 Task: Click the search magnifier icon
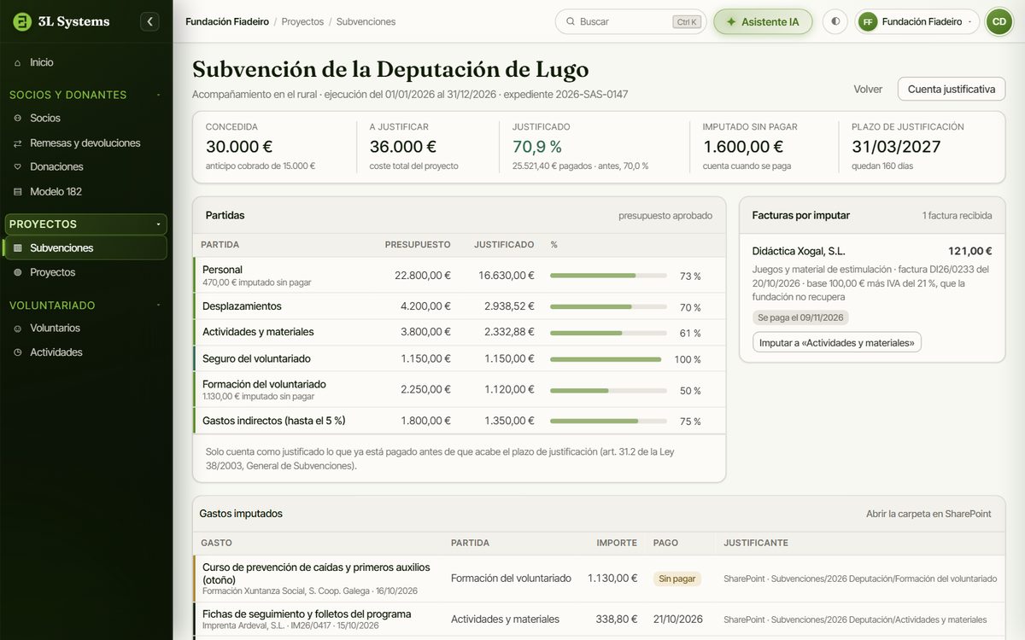(570, 22)
